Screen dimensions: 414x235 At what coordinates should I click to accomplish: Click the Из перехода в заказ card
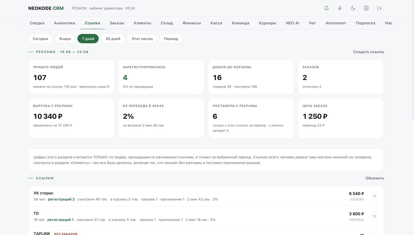pyautogui.click(x=161, y=118)
